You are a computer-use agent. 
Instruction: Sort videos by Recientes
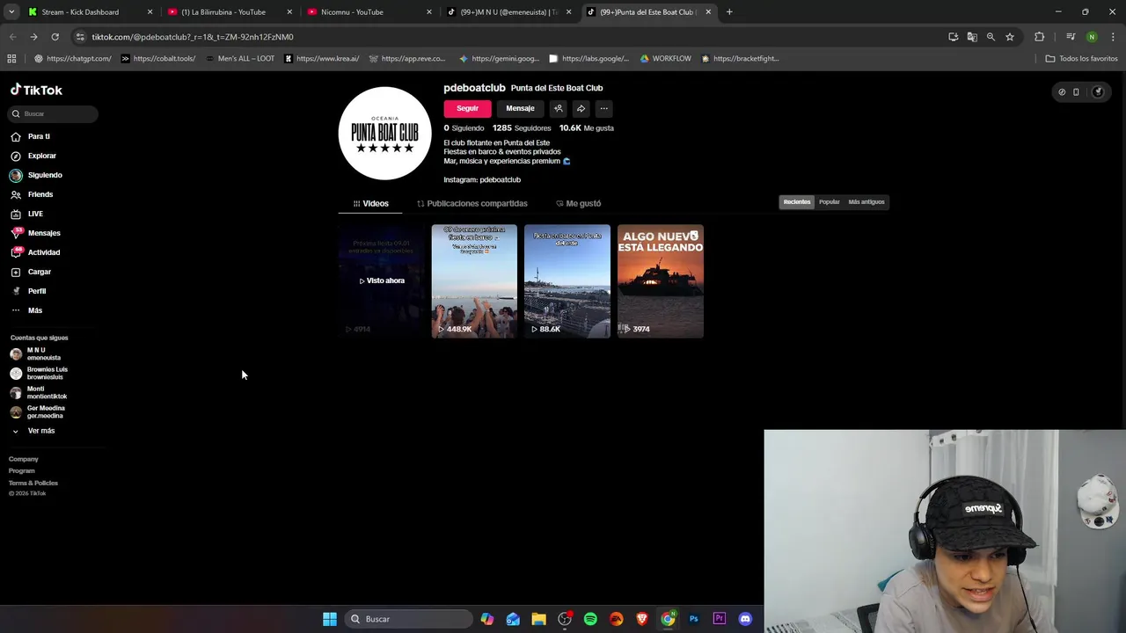797,202
